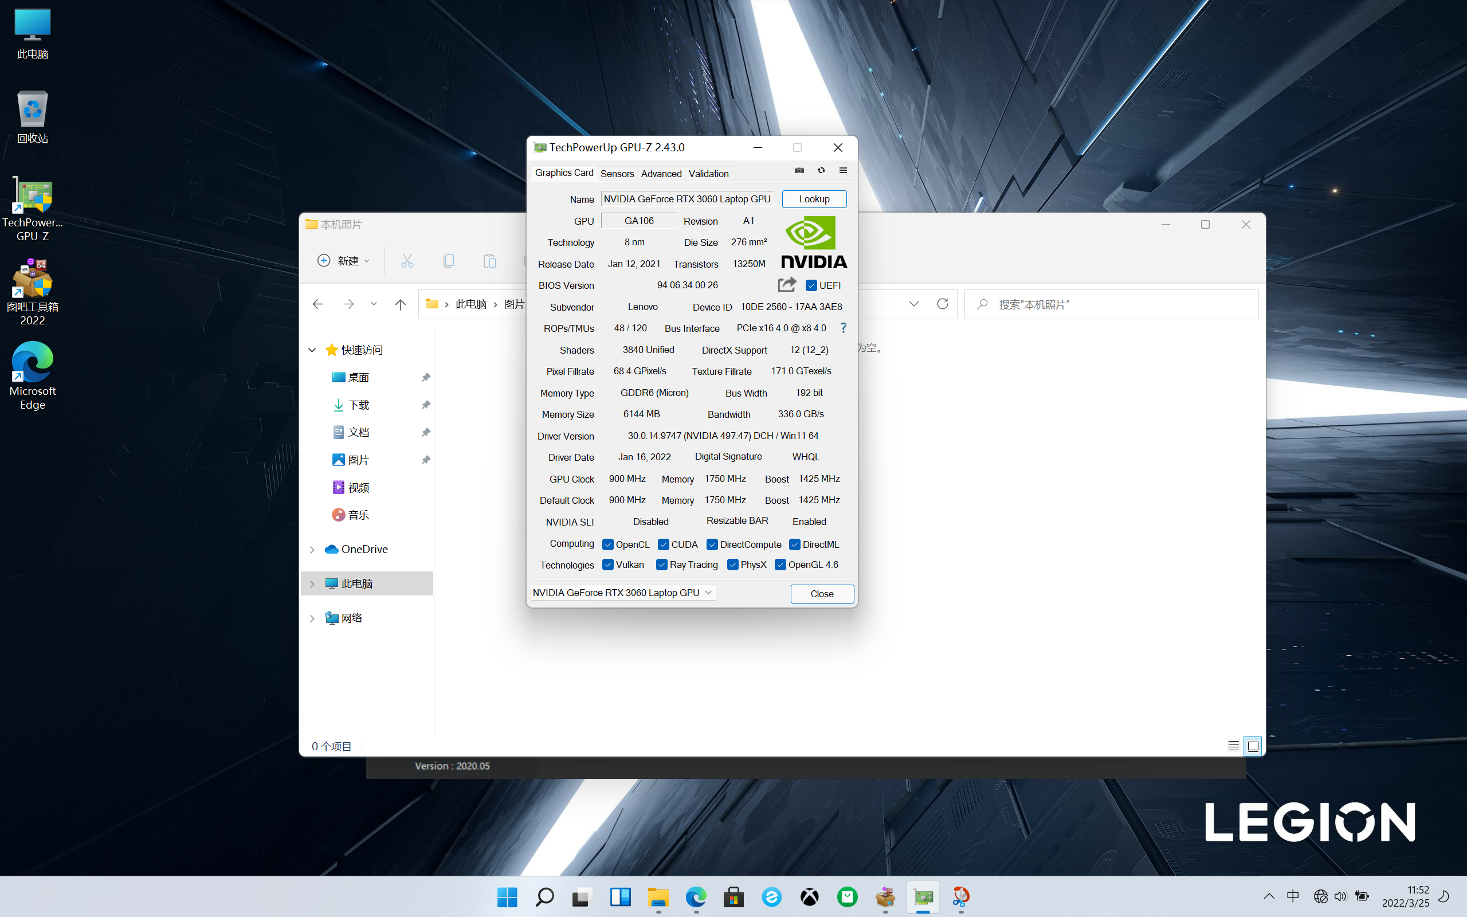Open Widgets from the taskbar
This screenshot has height=917, width=1467.
tap(620, 897)
